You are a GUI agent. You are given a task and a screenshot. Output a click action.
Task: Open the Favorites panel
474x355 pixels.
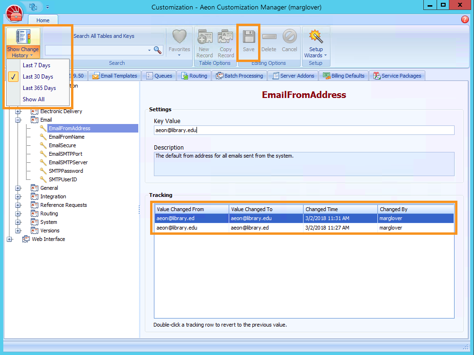point(179,42)
